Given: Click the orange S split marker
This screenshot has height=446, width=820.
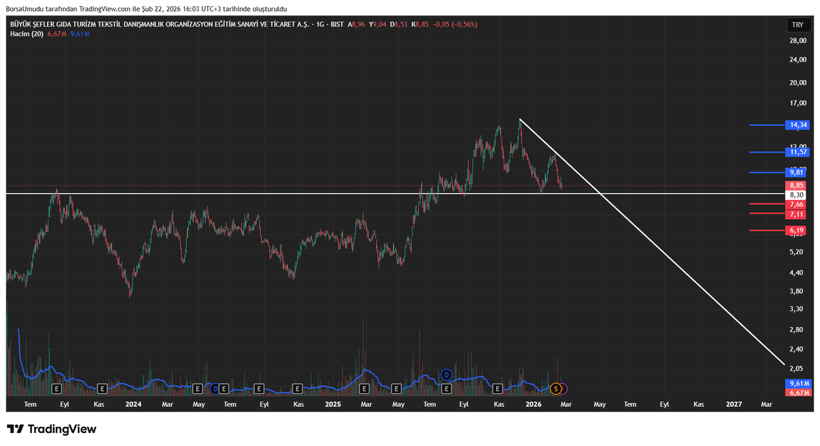Looking at the screenshot, I should pos(556,389).
